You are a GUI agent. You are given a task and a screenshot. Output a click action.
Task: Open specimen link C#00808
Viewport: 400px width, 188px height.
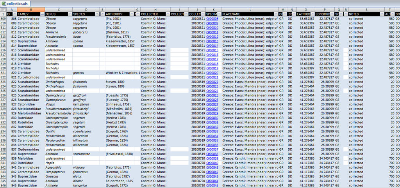pos(212,18)
